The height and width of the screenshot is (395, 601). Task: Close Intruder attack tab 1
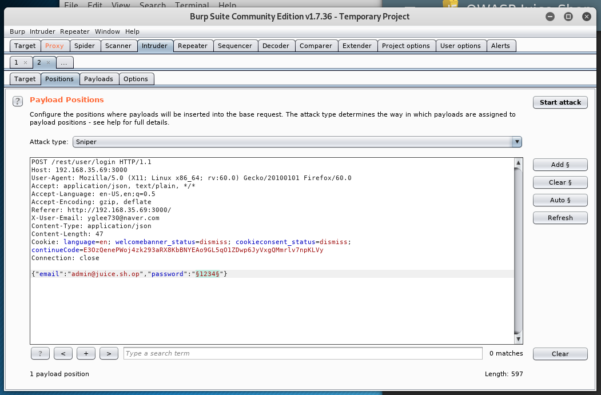coord(25,62)
